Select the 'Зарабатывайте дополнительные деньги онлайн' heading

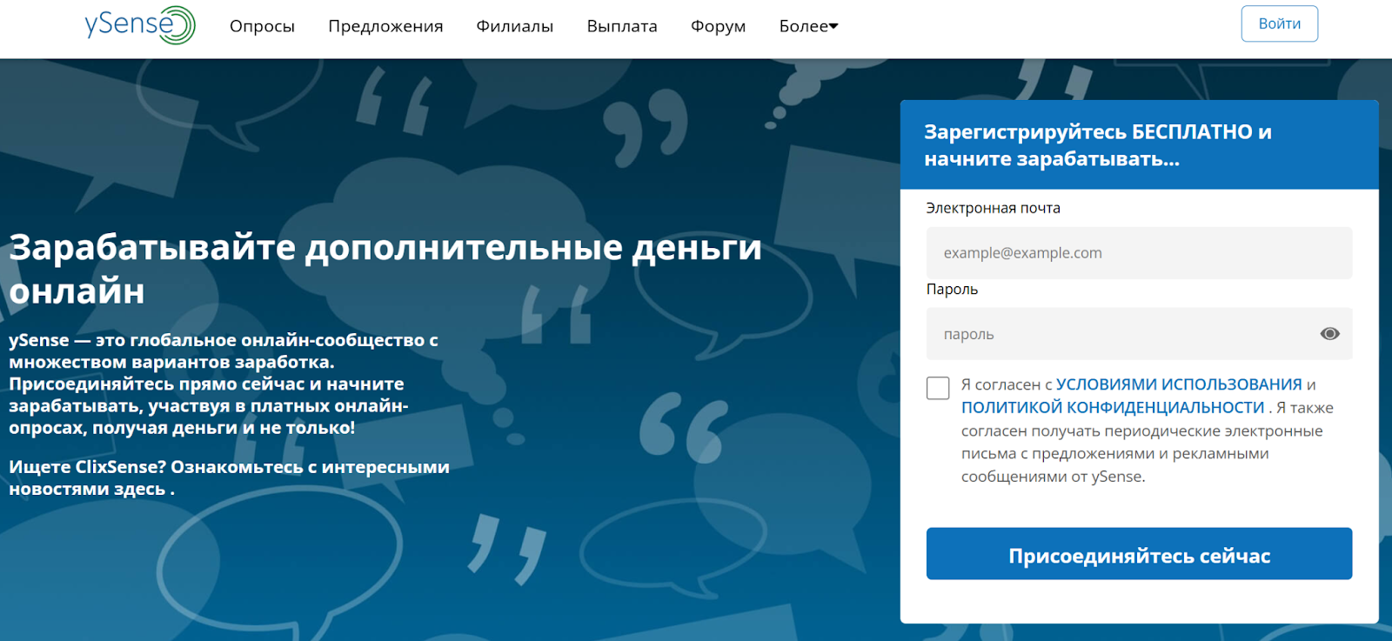(x=385, y=269)
